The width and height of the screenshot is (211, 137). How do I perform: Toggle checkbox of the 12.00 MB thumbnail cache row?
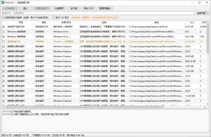coord(4,96)
